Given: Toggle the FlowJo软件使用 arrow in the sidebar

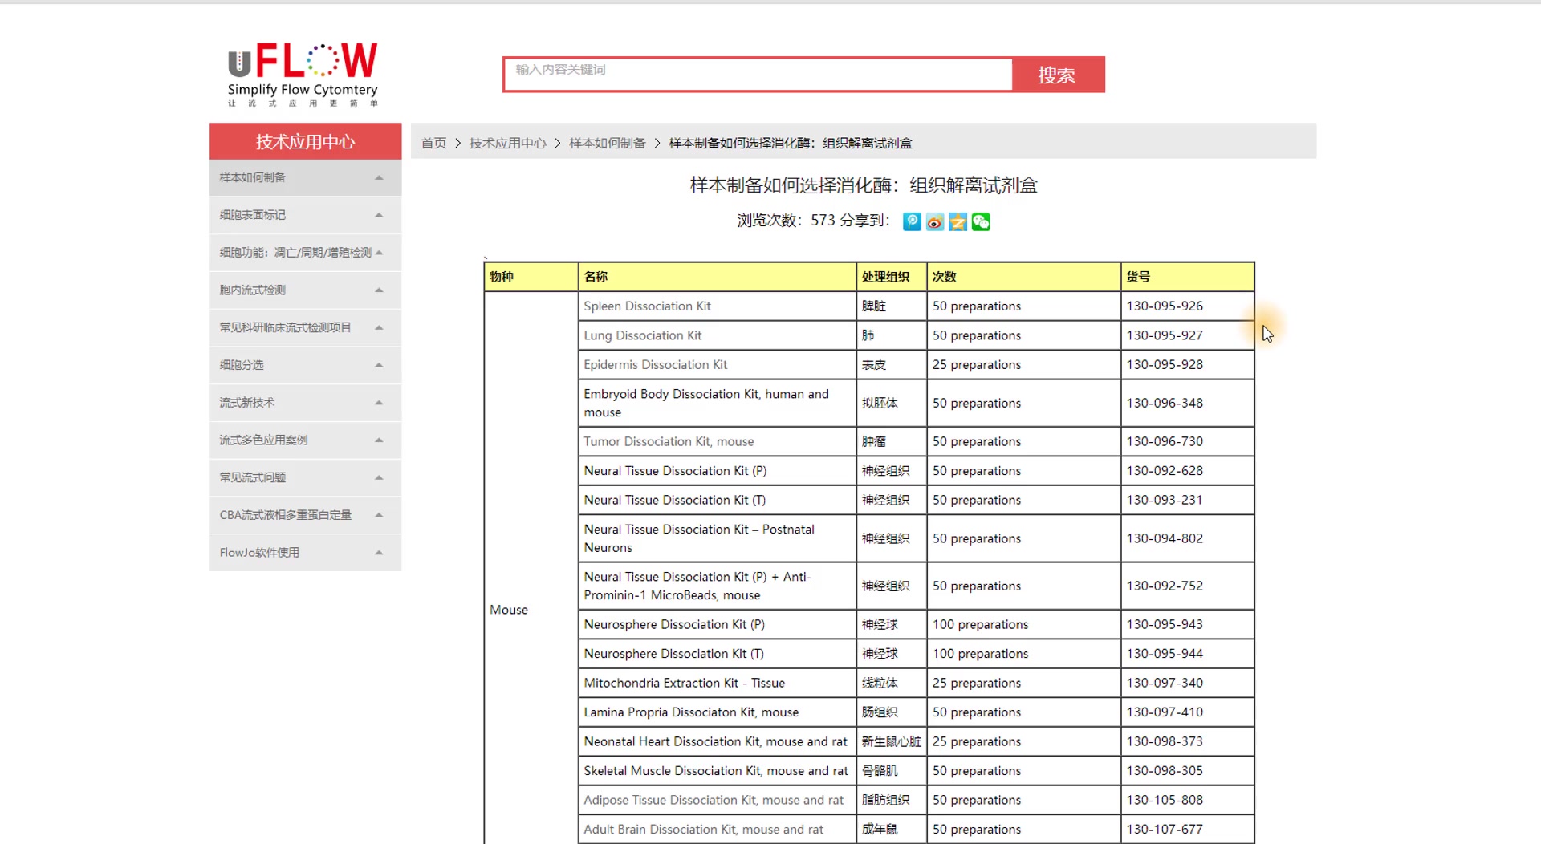Looking at the screenshot, I should (x=379, y=553).
